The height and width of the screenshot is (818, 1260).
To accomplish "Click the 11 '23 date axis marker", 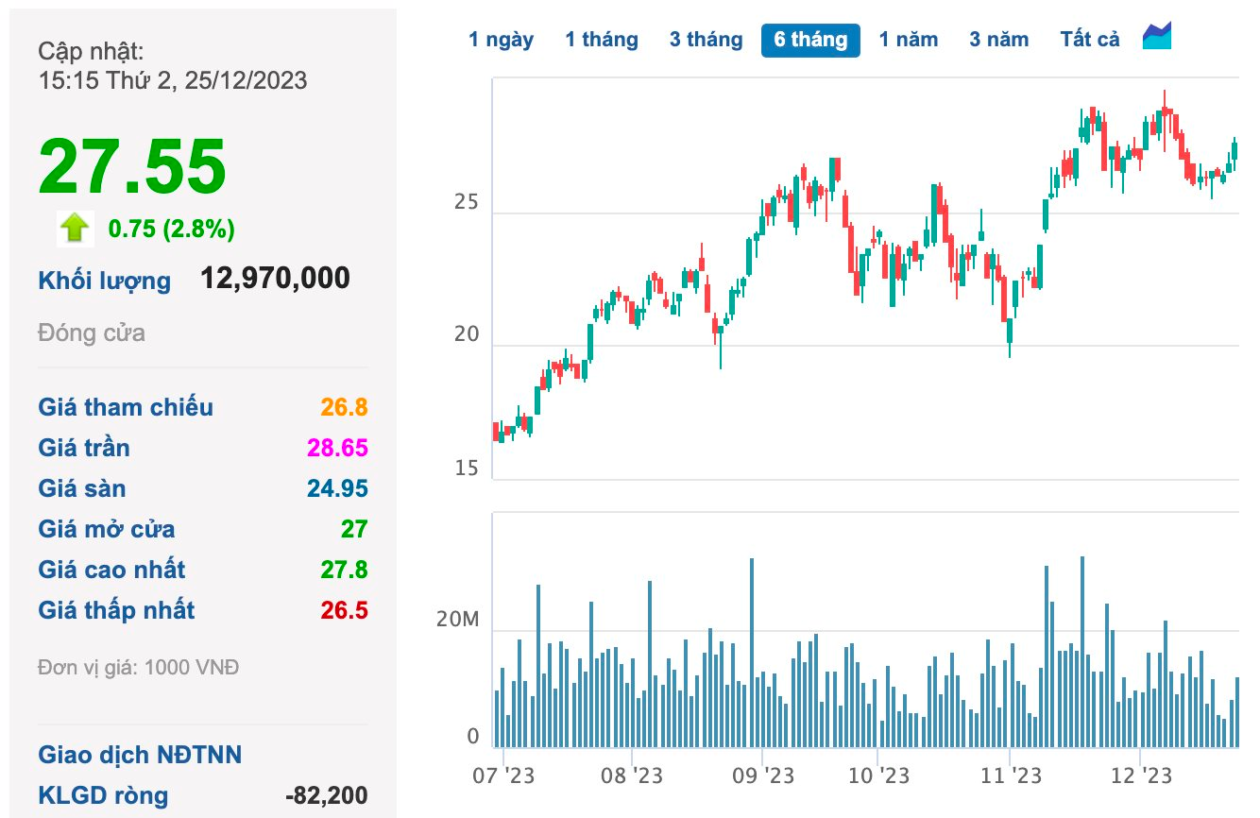I will pyautogui.click(x=1010, y=775).
